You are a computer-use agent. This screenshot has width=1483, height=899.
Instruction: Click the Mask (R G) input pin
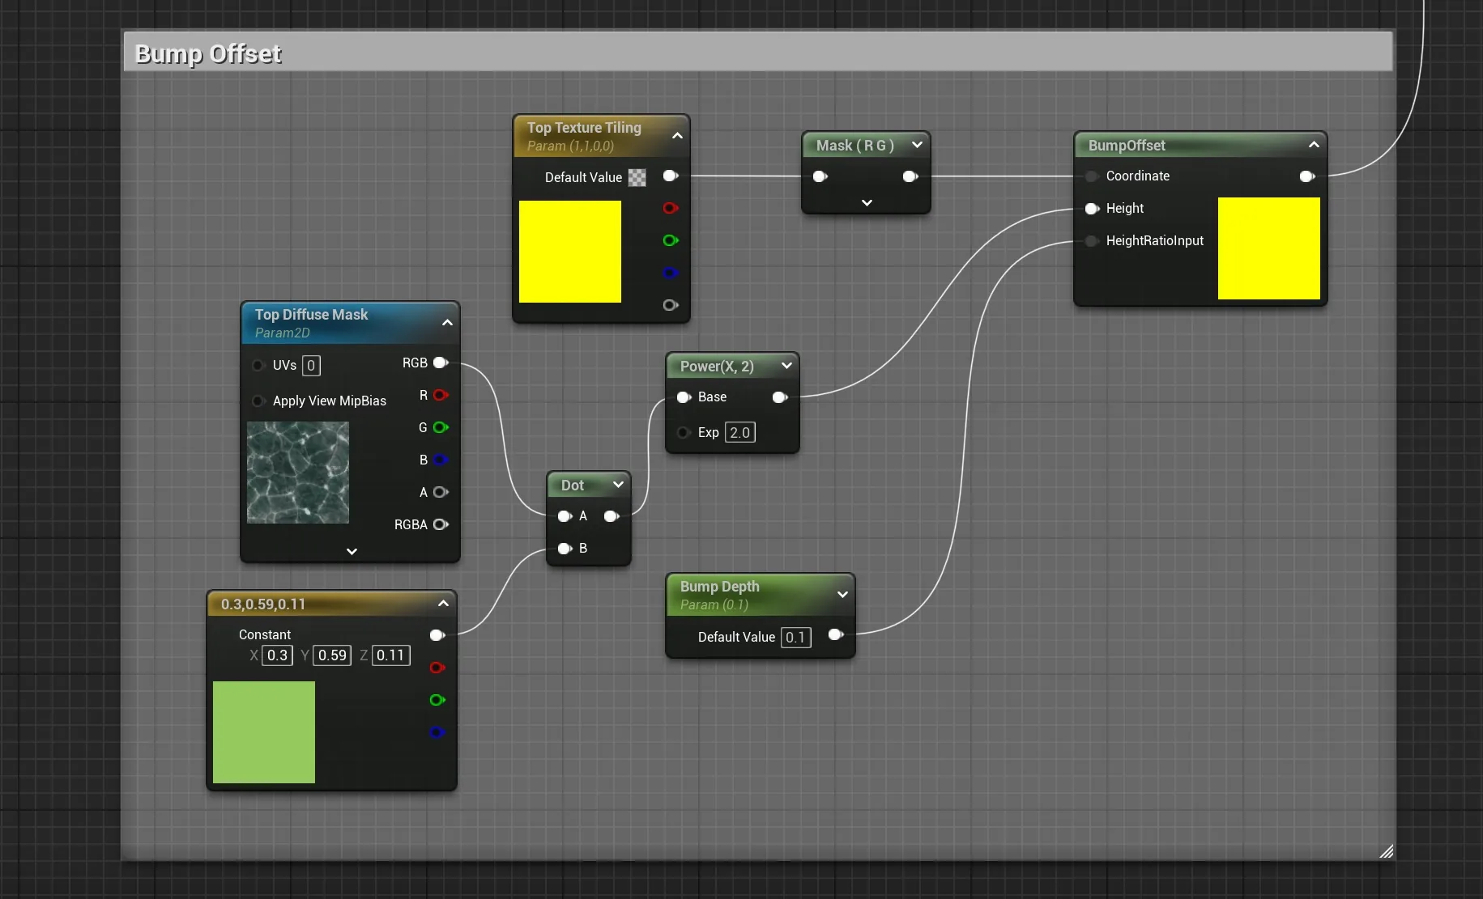click(x=820, y=176)
